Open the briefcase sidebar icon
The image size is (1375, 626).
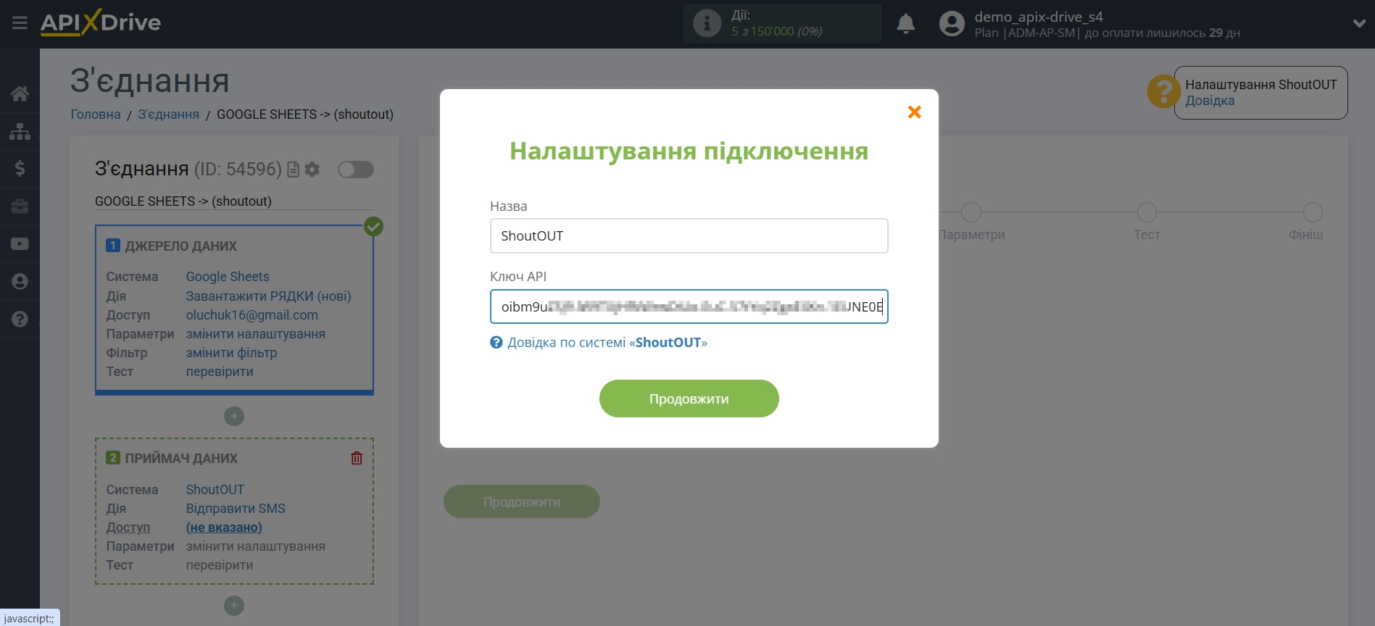pos(20,206)
